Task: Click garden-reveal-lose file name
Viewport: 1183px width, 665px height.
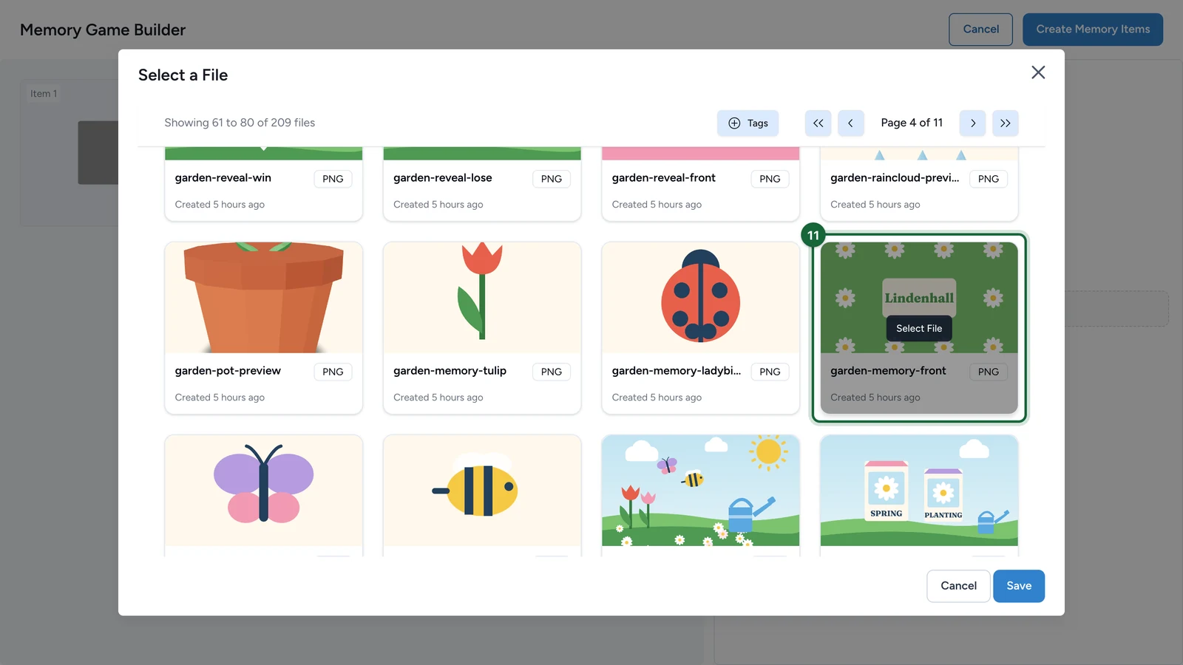Action: [443, 178]
